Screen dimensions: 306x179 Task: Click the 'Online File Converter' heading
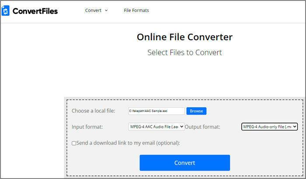[x=184, y=37]
